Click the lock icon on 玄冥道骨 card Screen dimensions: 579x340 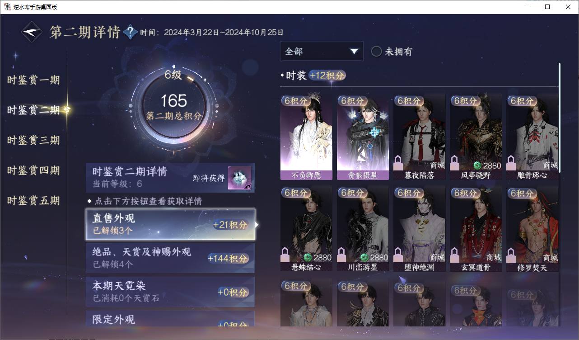point(454,255)
